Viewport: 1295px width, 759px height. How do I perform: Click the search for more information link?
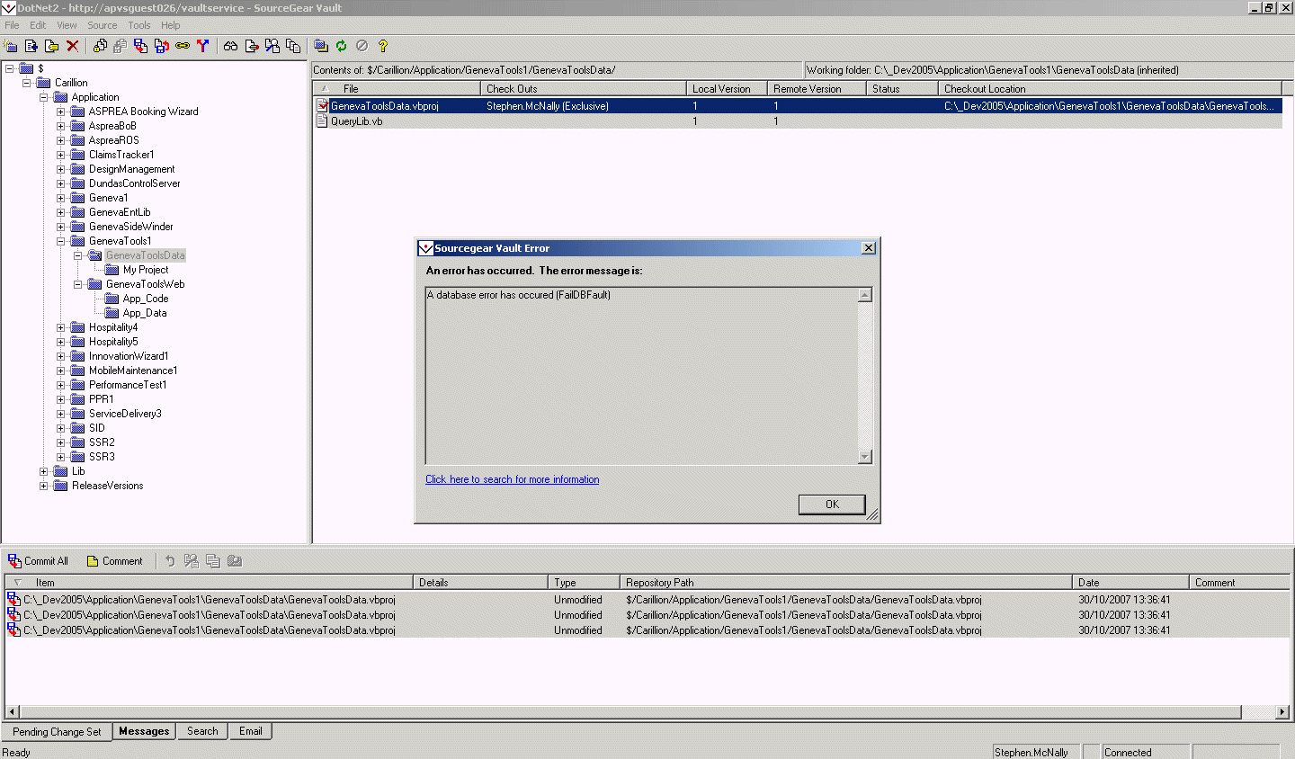513,479
